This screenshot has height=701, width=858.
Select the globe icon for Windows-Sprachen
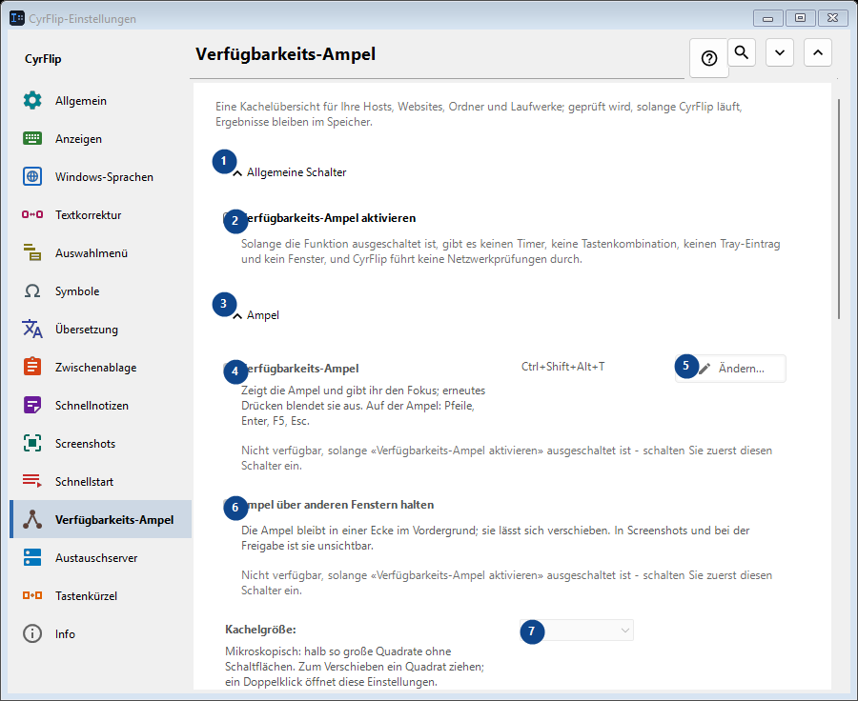click(32, 176)
